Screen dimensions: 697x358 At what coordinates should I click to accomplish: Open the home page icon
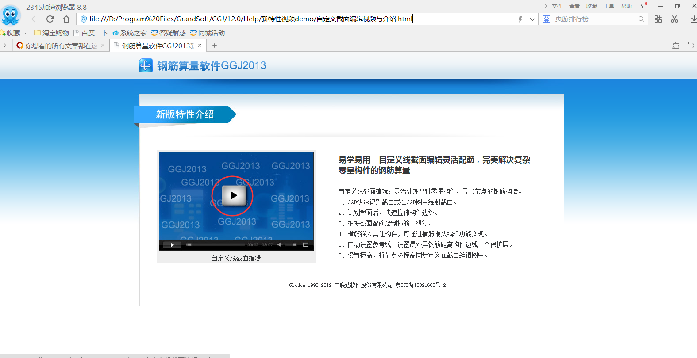66,19
